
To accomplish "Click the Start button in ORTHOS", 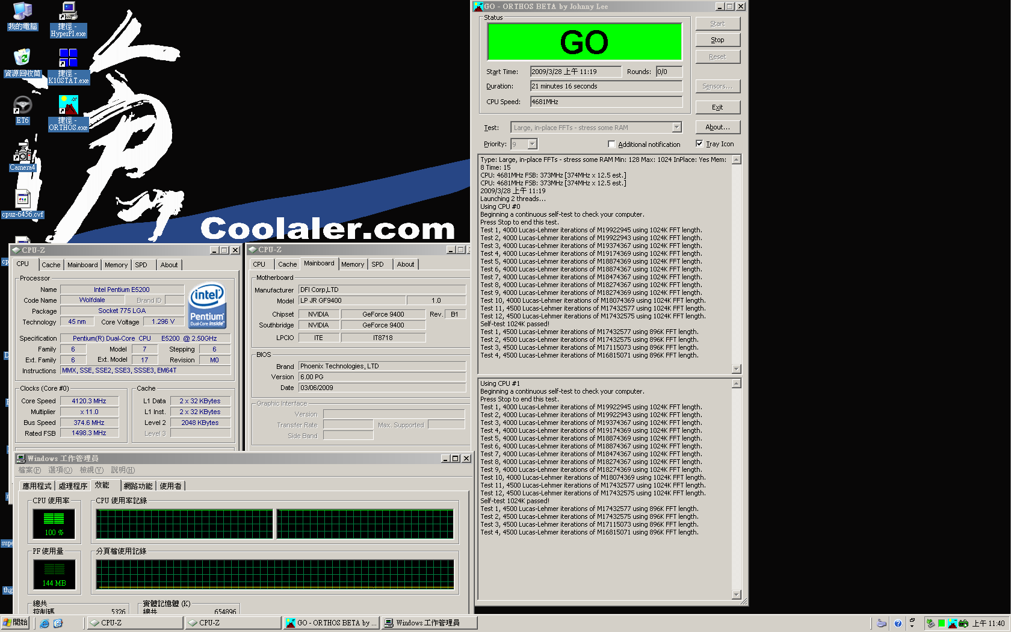I will coord(717,23).
